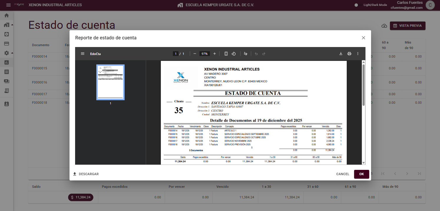Click the CANCEL button in dialog

pyautogui.click(x=343, y=174)
